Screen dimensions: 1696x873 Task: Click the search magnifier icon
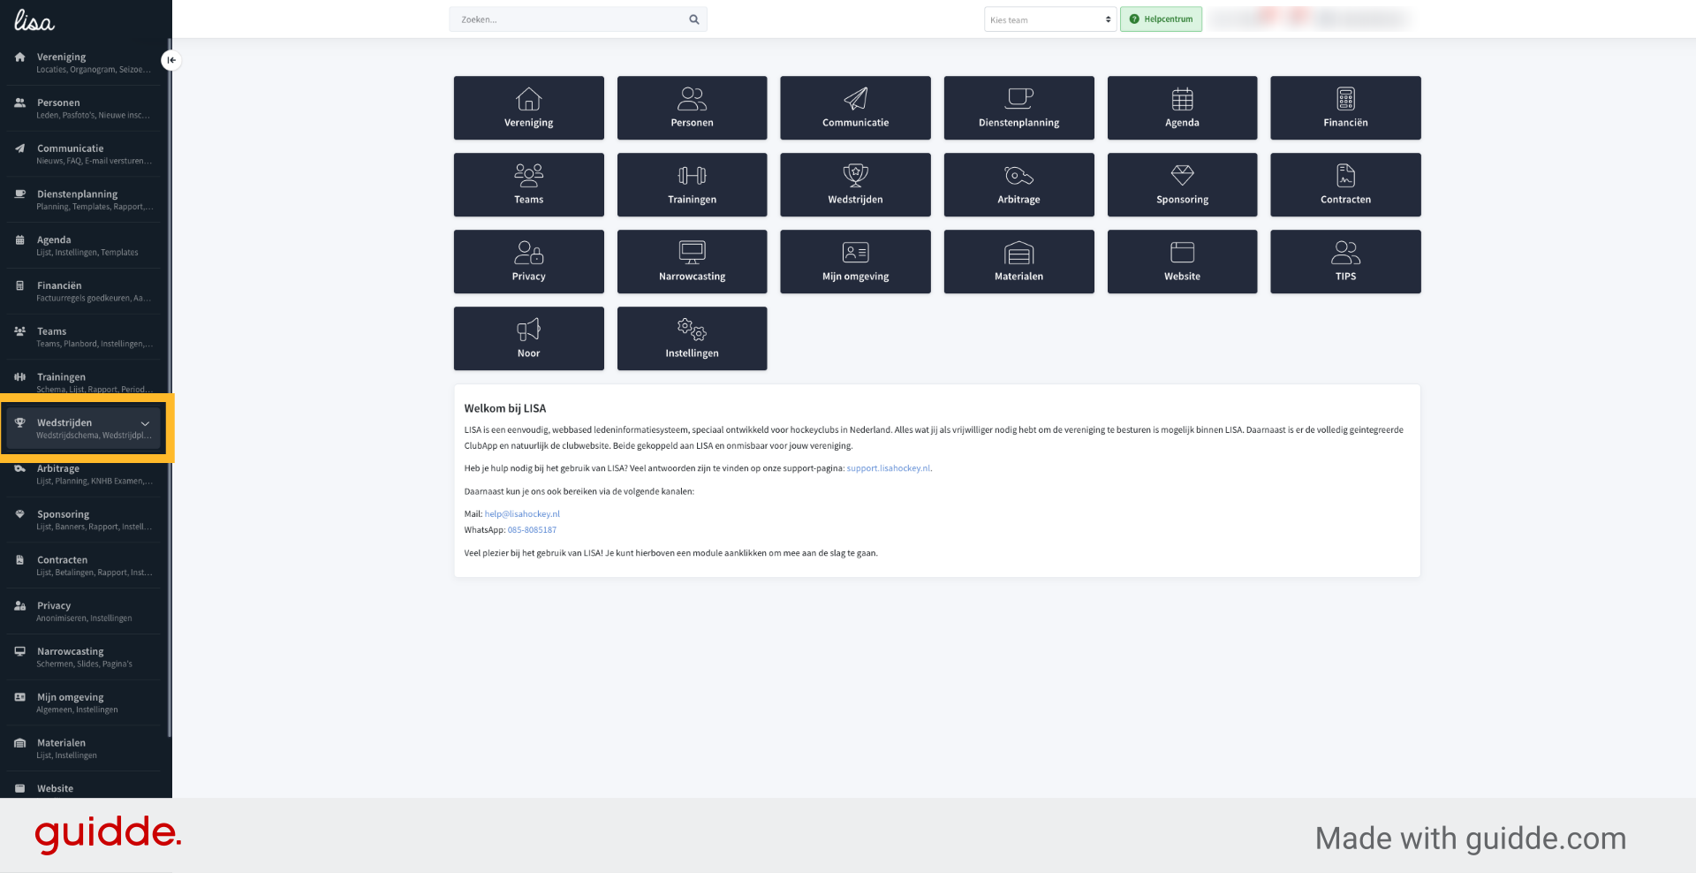click(x=694, y=19)
